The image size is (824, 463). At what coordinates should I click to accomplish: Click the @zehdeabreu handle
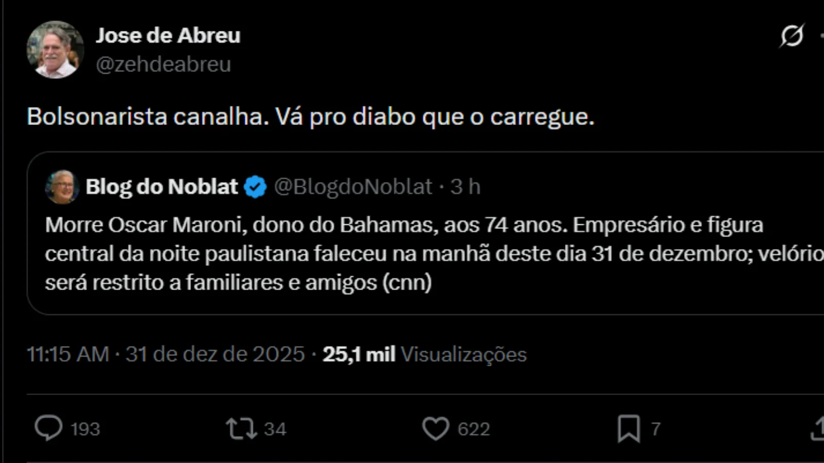pos(163,64)
